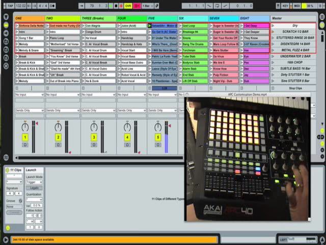Click the 132.02 tempo field
This screenshot has height=245, width=326.
click(x=21, y=6)
